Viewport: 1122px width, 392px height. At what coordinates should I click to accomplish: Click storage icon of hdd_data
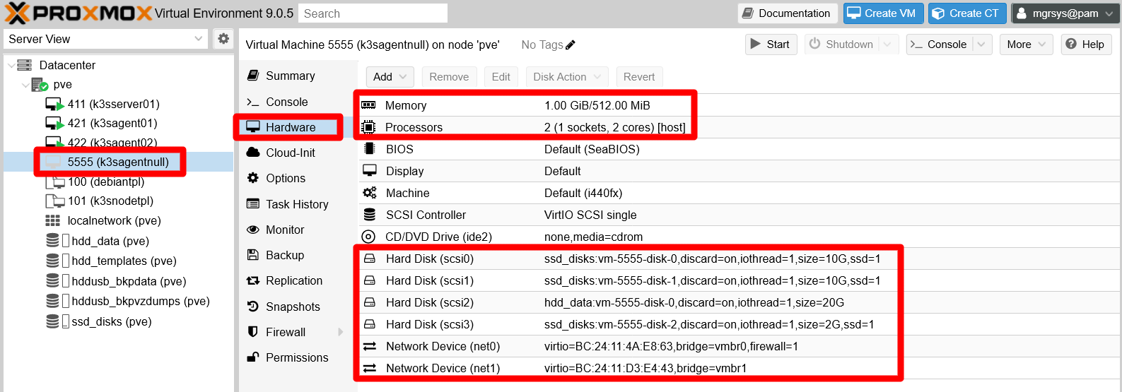click(x=52, y=241)
